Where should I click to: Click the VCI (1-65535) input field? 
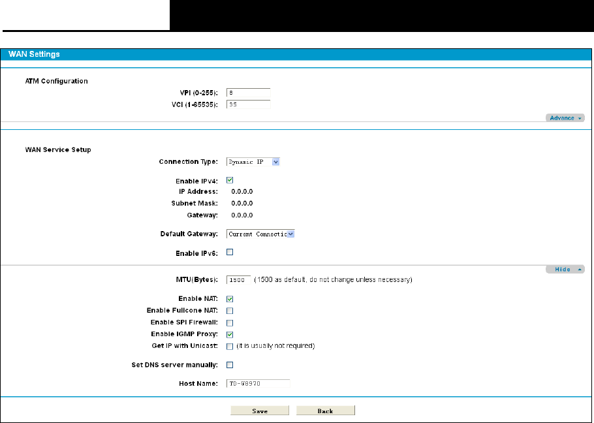coord(249,104)
